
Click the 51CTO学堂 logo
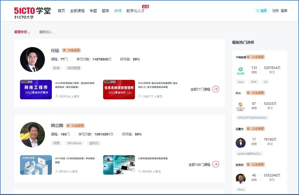click(x=32, y=11)
